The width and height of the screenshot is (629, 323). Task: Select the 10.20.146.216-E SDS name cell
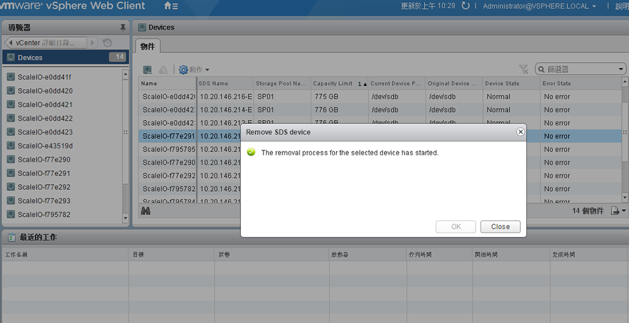[226, 97]
